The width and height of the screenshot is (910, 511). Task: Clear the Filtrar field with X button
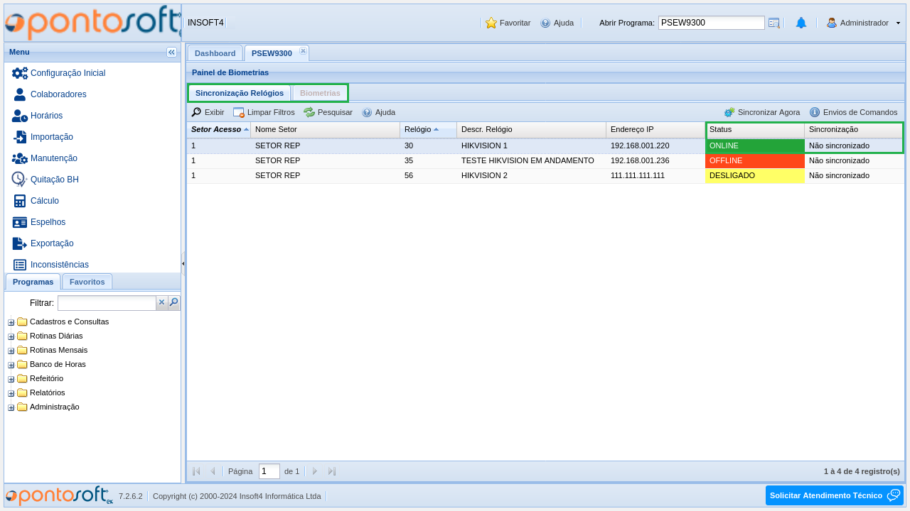tap(162, 303)
